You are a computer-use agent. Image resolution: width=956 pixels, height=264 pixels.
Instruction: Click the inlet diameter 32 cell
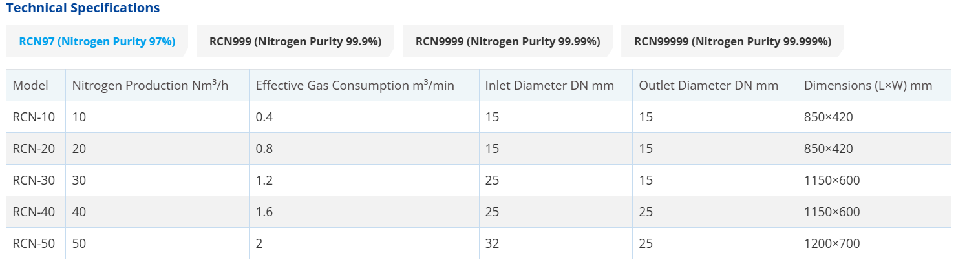(x=493, y=243)
